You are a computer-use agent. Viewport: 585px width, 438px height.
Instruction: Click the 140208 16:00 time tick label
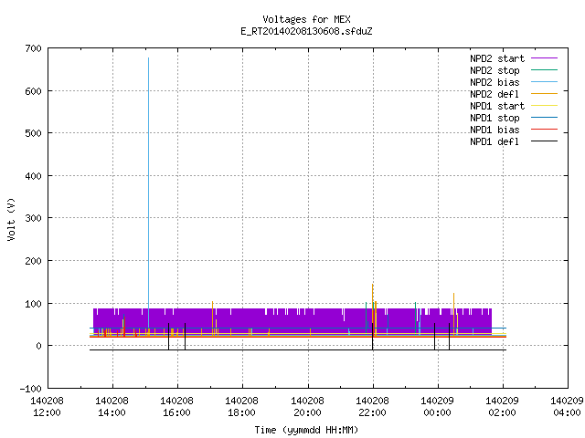[x=176, y=407]
